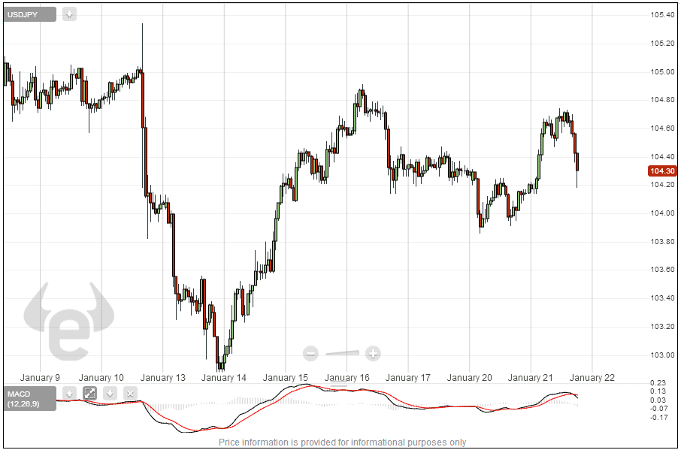Maximize the MACD panel with the expand icon
The width and height of the screenshot is (684, 453).
tap(90, 394)
